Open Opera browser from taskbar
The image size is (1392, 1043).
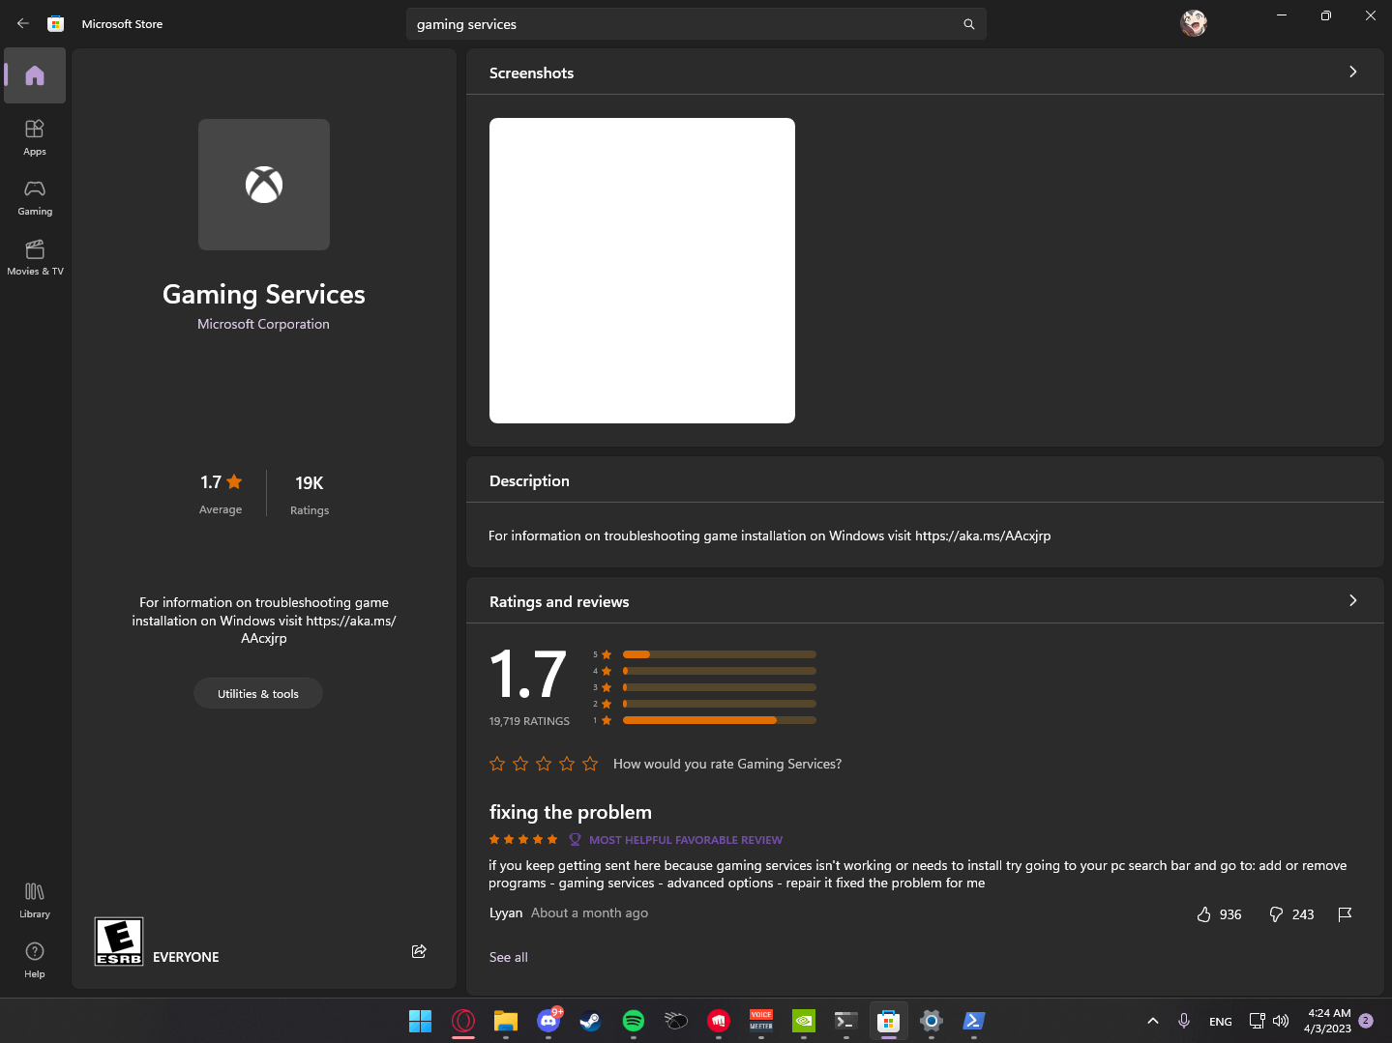tap(463, 1021)
